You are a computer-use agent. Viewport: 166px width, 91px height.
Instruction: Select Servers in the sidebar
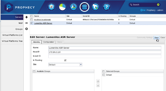pyautogui.click(x=12, y=17)
